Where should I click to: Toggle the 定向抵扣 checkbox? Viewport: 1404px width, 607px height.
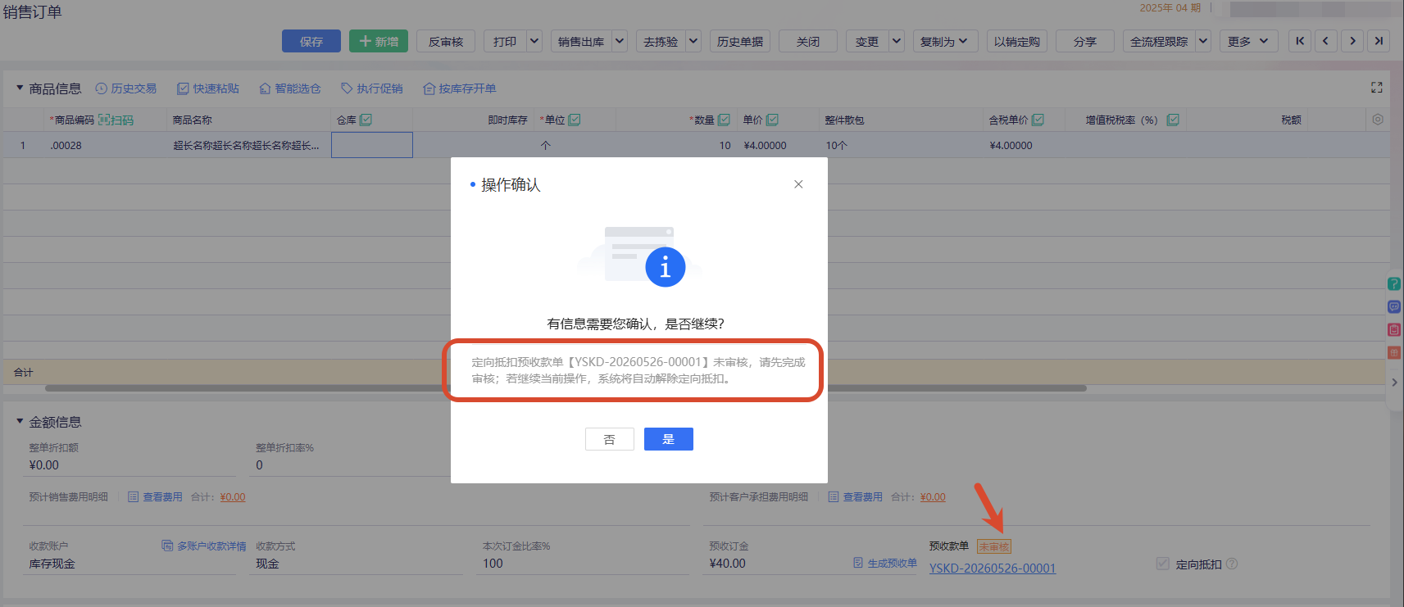point(1162,564)
